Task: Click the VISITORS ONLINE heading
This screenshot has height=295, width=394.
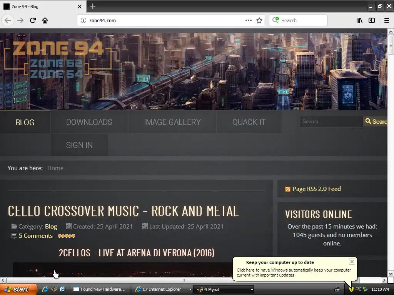Action: 318,214
